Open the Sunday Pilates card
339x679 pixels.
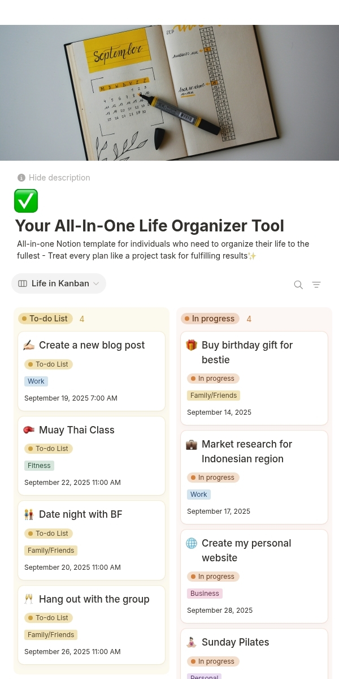click(x=235, y=642)
